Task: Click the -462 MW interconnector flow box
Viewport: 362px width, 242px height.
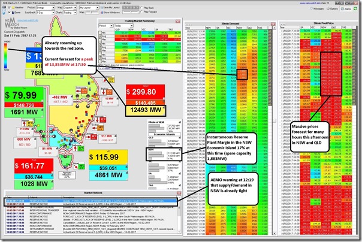Action: 60,99
